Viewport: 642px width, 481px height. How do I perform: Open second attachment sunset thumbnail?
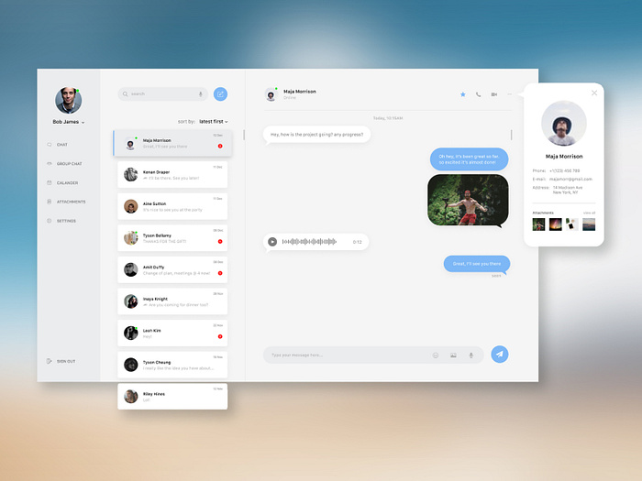[555, 224]
